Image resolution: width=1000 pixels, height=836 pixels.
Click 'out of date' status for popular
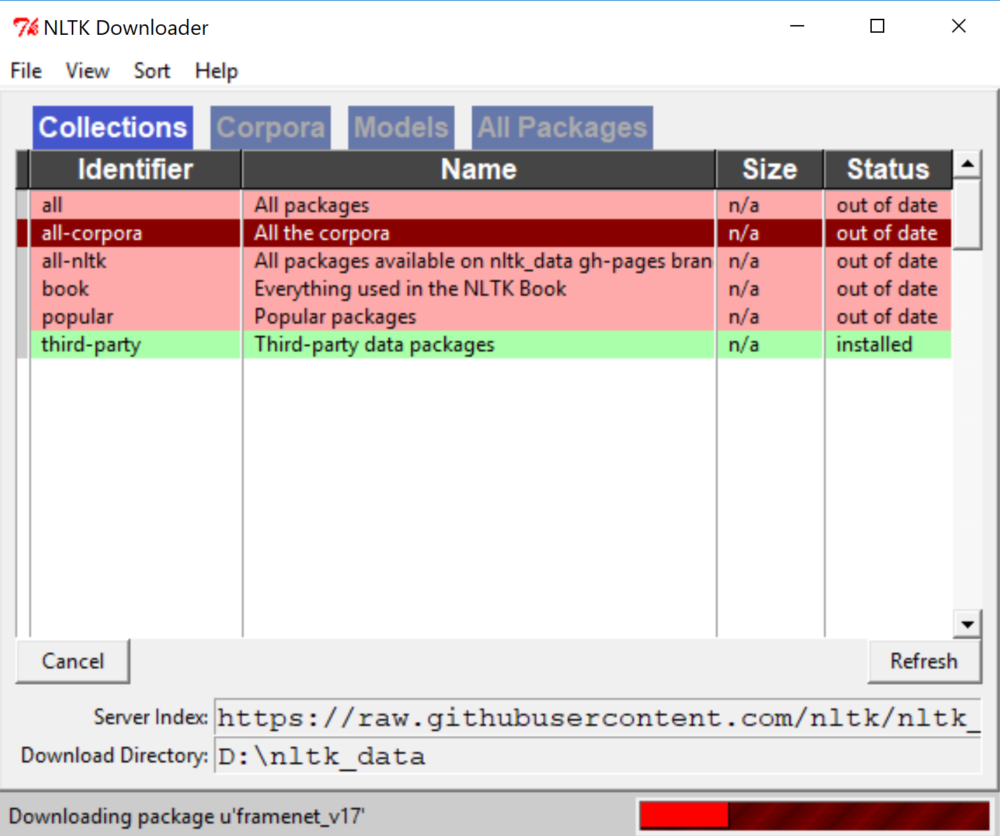pos(889,316)
